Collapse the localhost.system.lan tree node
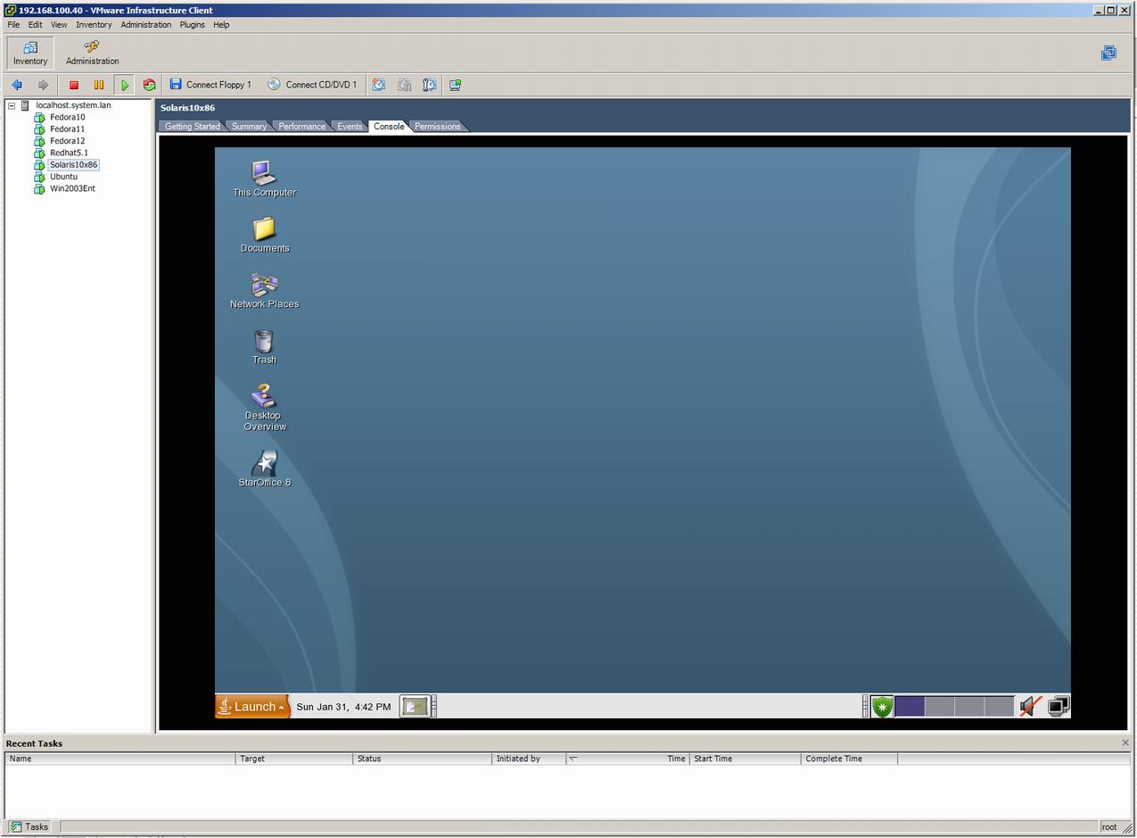The height and width of the screenshot is (838, 1137). tap(12, 105)
